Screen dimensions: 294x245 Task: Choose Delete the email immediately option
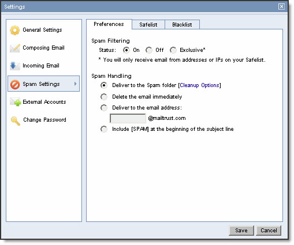click(x=104, y=97)
